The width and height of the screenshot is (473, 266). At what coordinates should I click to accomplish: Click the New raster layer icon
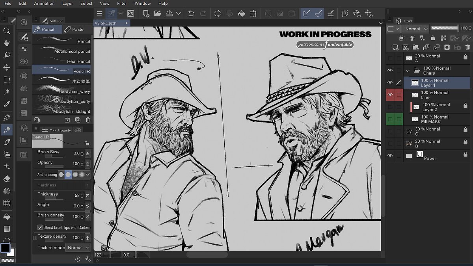pos(395,47)
